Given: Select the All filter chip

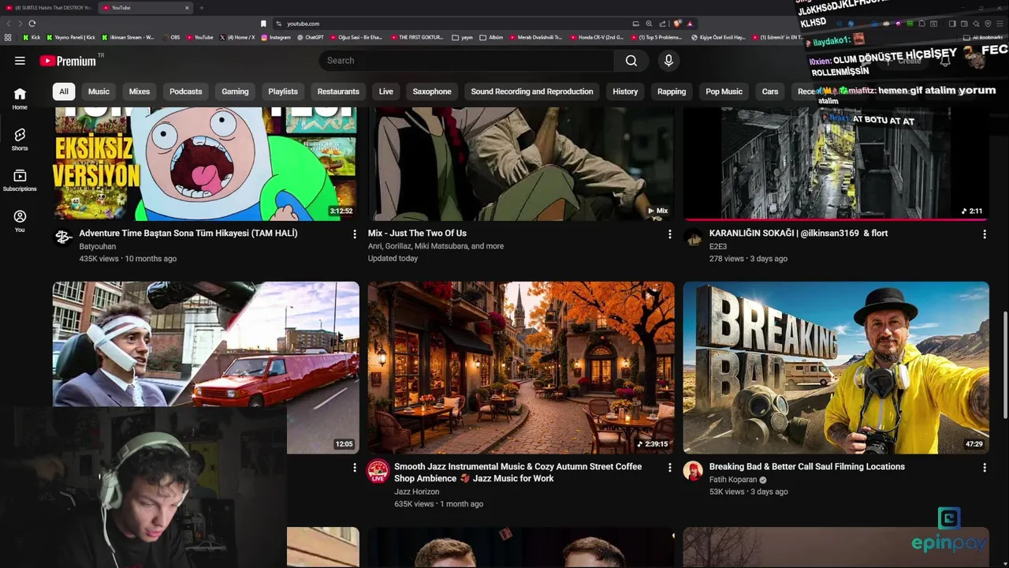Looking at the screenshot, I should point(64,92).
